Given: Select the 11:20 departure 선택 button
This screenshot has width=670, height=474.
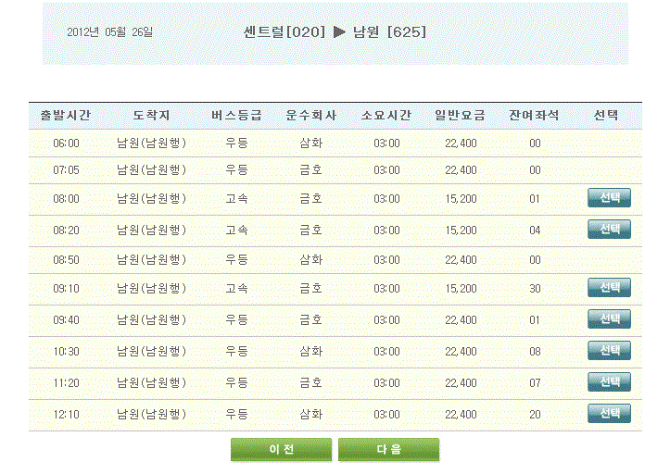Looking at the screenshot, I should point(609,381).
